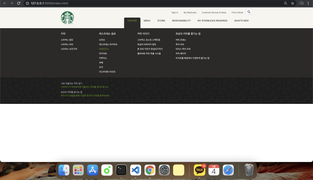Reload the page with the refresh icon
Viewport: 313px width, 180px height.
[x=19, y=3]
